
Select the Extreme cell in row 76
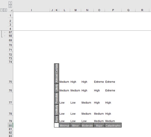(x=110, y=90)
